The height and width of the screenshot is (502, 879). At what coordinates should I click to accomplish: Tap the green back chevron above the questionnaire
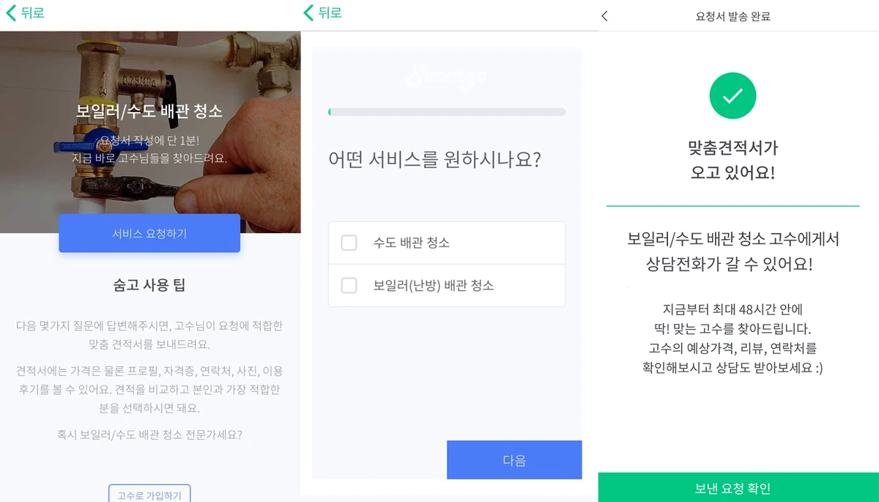pyautogui.click(x=308, y=13)
